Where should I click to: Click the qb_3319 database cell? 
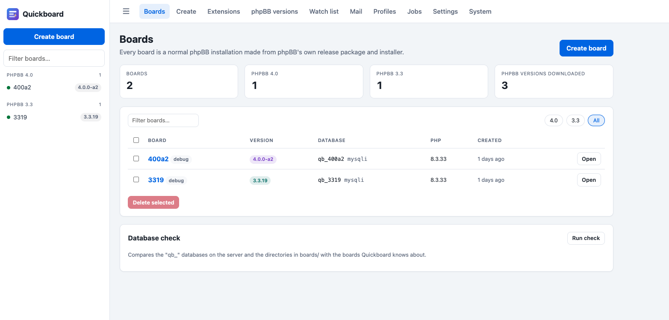point(341,180)
